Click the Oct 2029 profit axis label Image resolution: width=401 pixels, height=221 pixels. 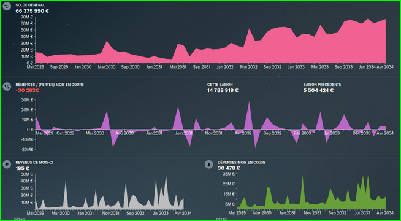point(66,133)
